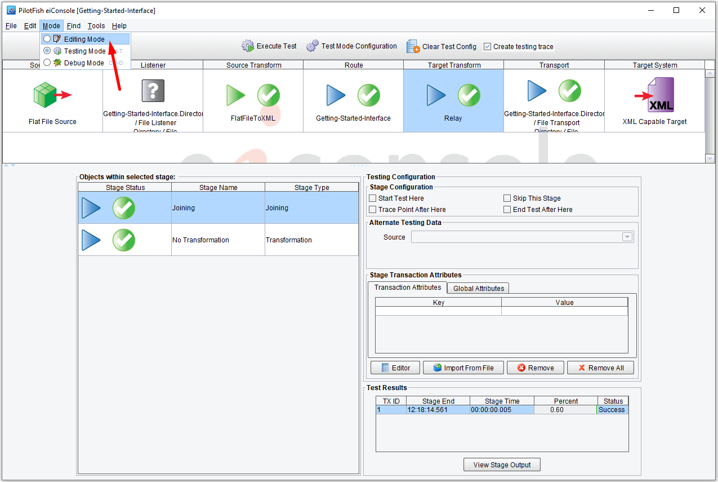
Task: Click the Debug Mode bug icon
Action: (x=57, y=63)
